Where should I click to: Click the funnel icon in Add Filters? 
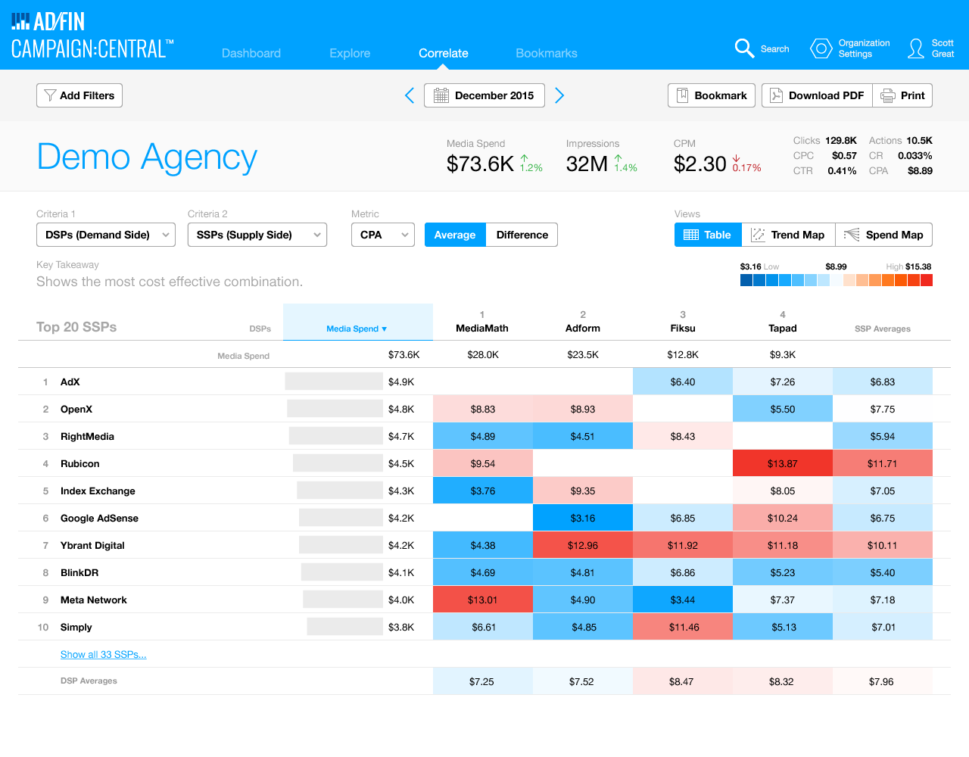[50, 95]
